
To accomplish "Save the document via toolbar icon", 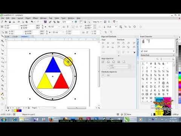I will [10, 22].
